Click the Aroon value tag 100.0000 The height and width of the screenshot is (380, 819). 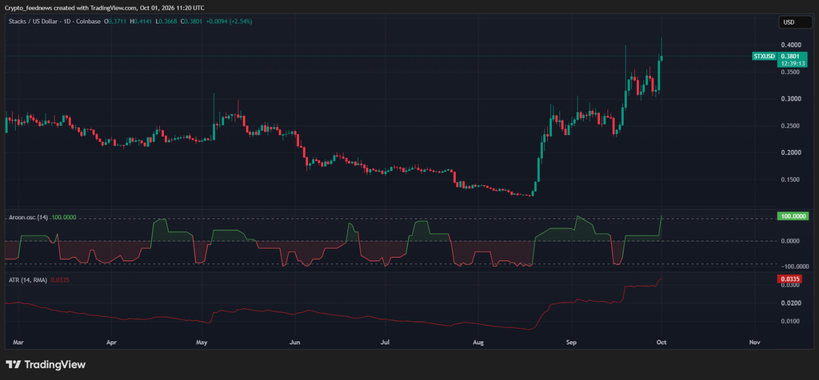click(793, 216)
